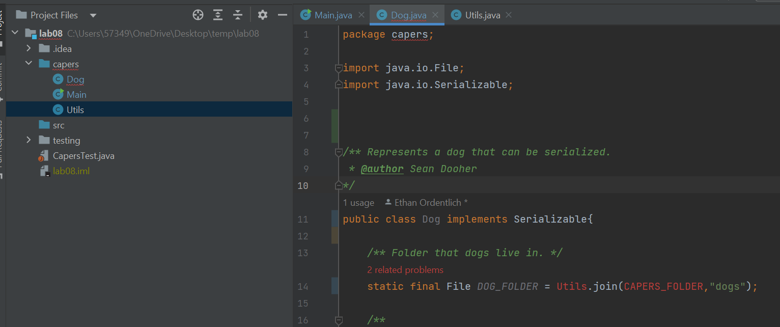Click the '1 usage' inlay hint
The width and height of the screenshot is (780, 327).
(358, 203)
